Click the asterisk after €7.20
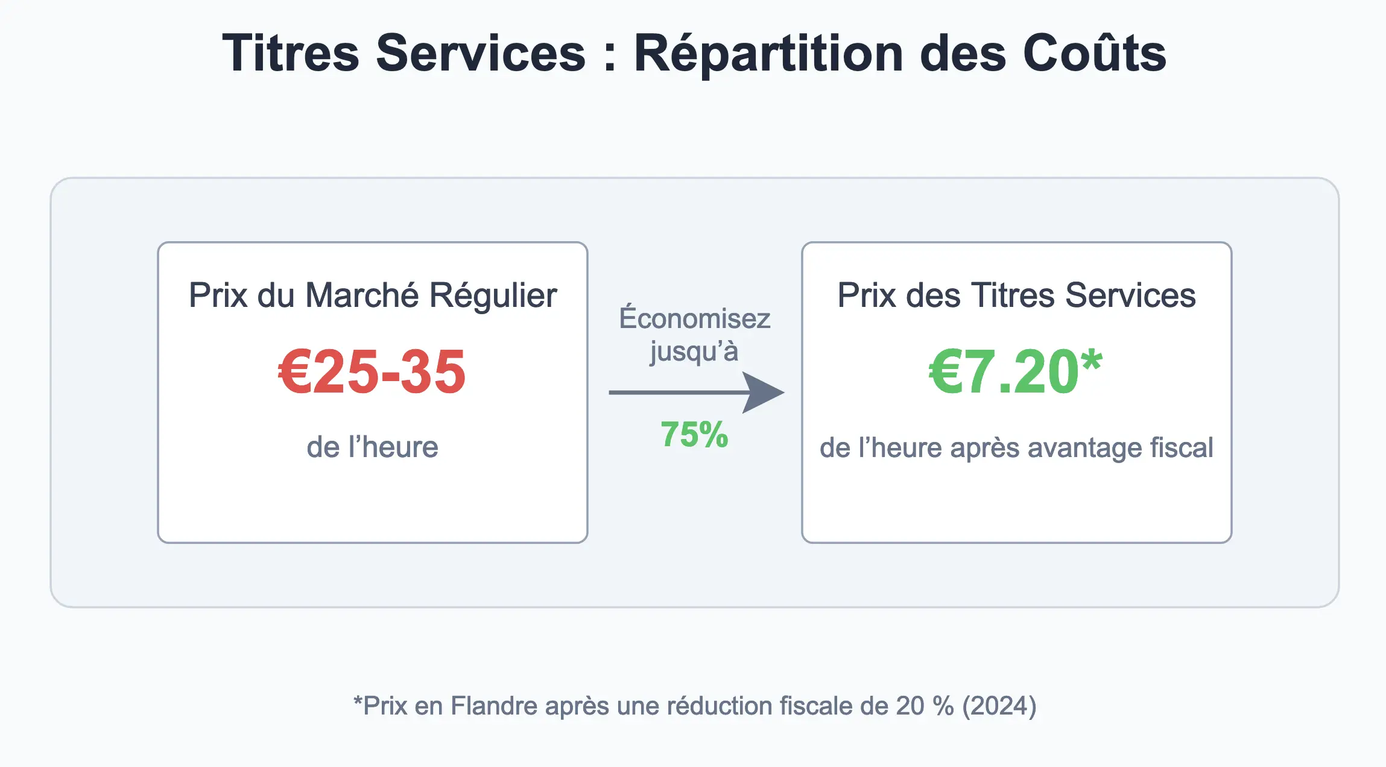 pos(1092,362)
